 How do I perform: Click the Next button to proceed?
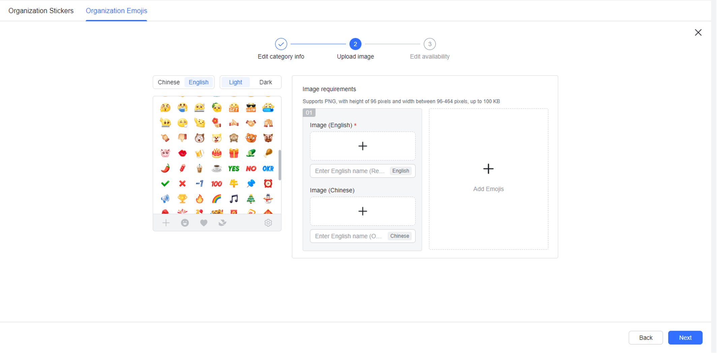(x=685, y=338)
